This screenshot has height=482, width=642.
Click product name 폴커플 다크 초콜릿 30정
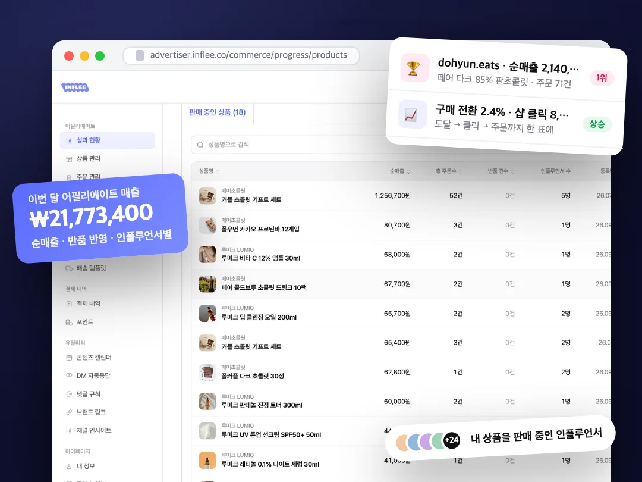pos(253,376)
